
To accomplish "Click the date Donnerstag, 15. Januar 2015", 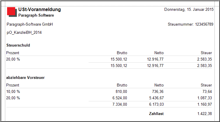I will click(189, 10).
